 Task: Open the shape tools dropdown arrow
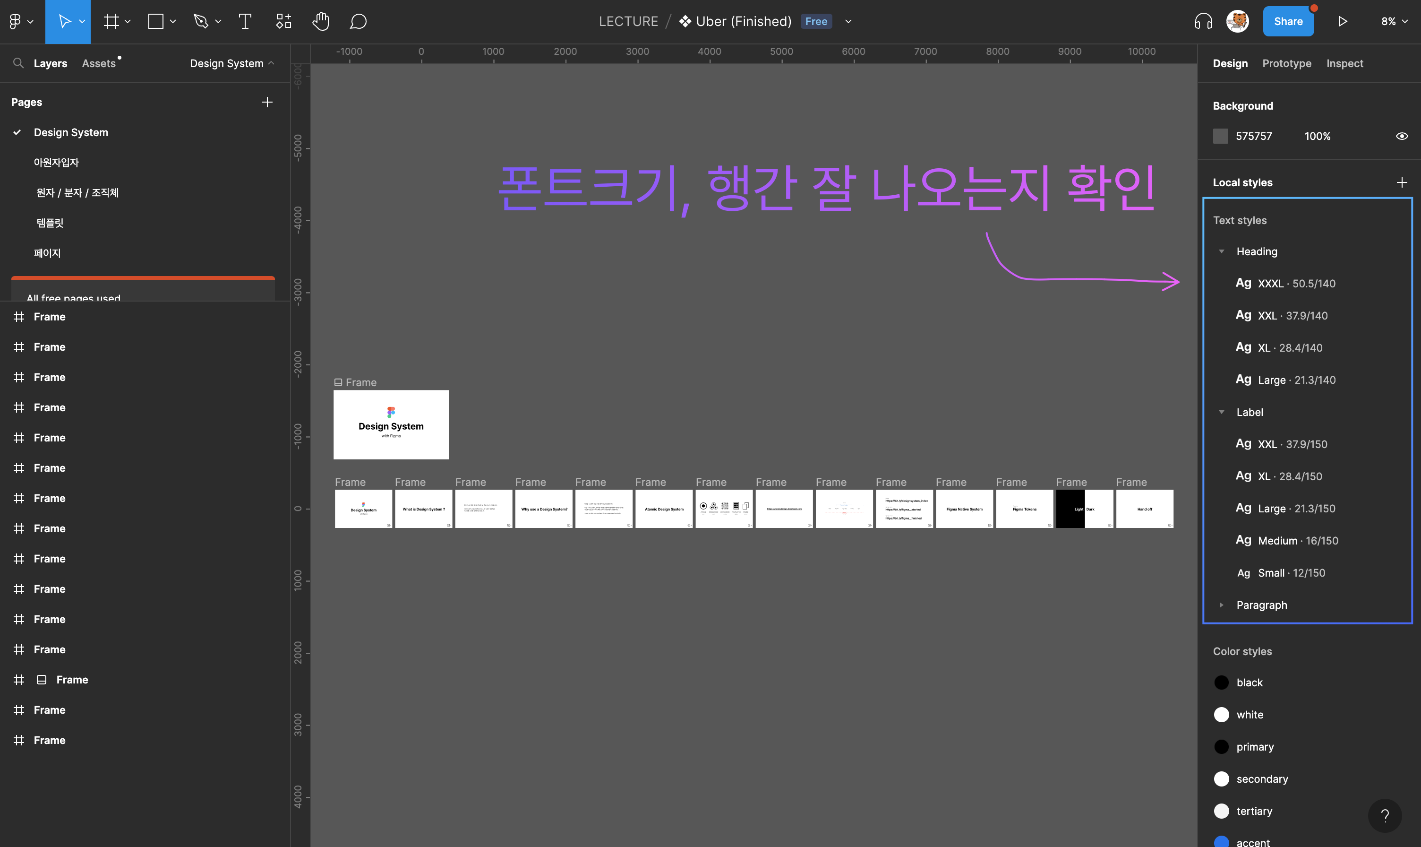(x=173, y=22)
